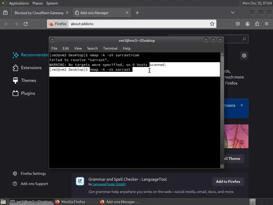Click the terminal window menu button on the title bar

52,40
